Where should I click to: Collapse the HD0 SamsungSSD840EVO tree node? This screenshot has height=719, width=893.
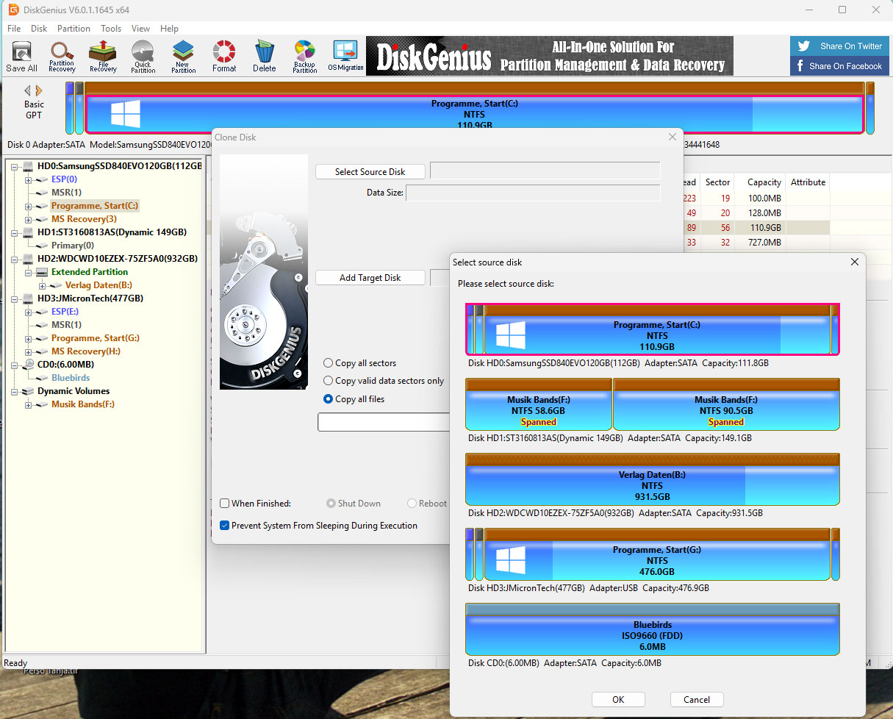pyautogui.click(x=15, y=166)
